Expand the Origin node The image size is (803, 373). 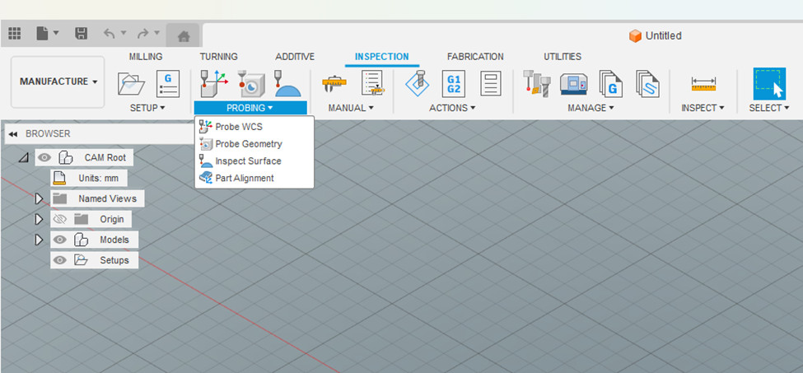39,219
